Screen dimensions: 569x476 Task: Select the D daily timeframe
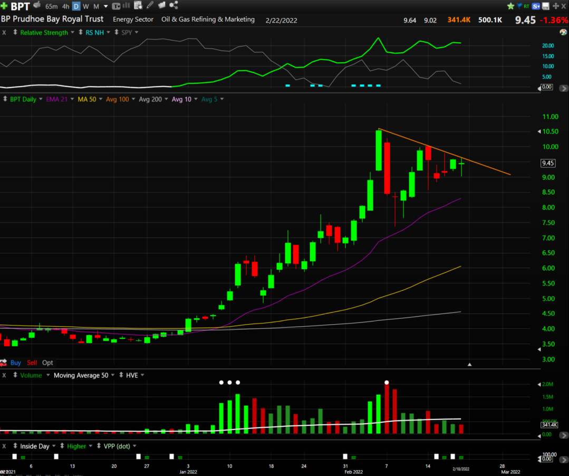[x=76, y=6]
